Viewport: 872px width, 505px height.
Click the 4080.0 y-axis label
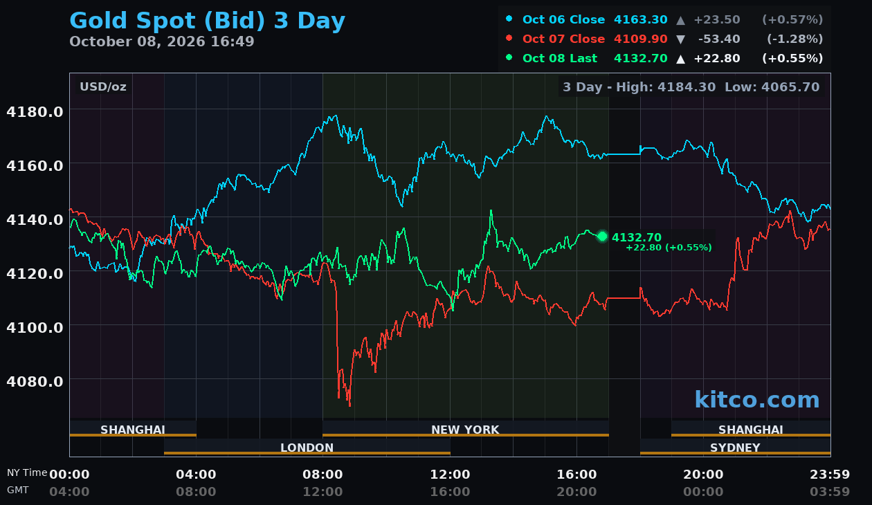pos(35,381)
